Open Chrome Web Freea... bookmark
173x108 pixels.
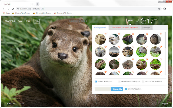point(21,13)
